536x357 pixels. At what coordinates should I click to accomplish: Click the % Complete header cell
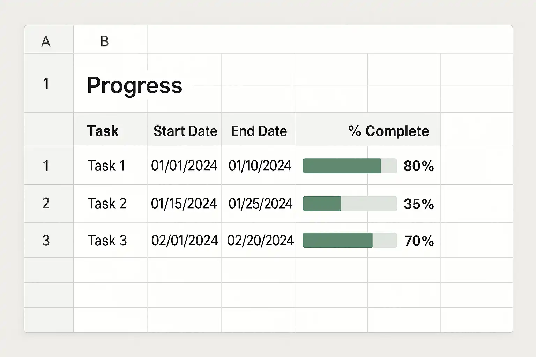tap(388, 131)
